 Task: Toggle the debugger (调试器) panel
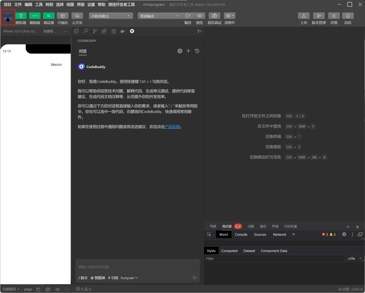click(x=49, y=16)
